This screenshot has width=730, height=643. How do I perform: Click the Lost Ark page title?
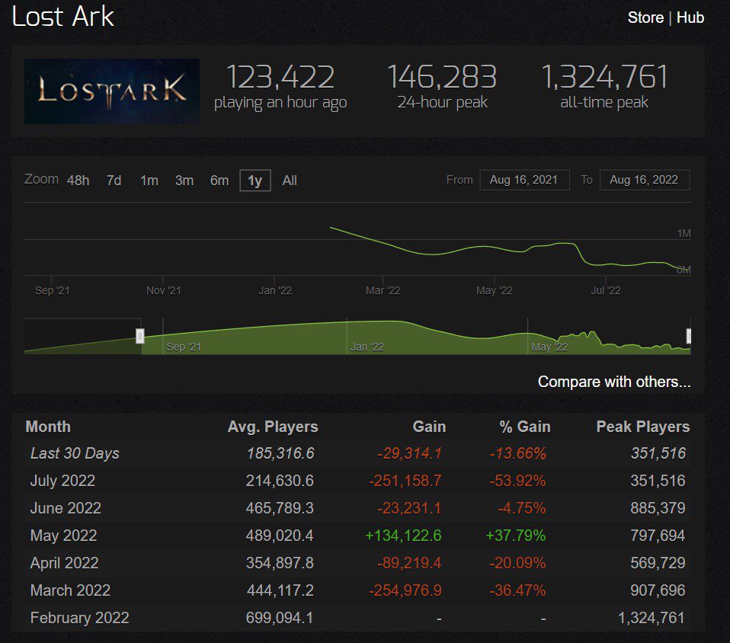(63, 17)
